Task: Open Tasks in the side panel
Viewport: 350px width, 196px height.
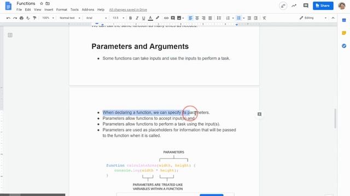Action: click(x=344, y=46)
